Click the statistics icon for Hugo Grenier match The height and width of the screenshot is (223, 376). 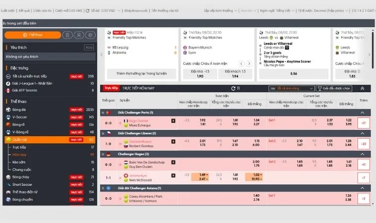click(x=173, y=120)
